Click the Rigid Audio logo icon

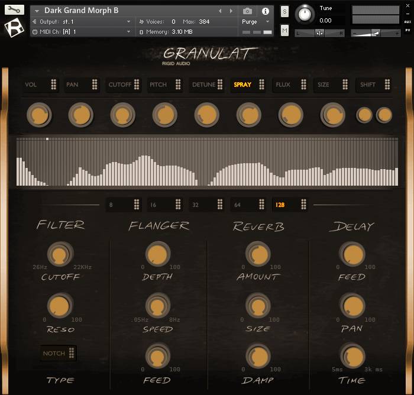14,27
